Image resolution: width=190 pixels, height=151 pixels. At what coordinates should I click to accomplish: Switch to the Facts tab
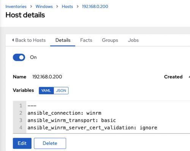(86, 40)
